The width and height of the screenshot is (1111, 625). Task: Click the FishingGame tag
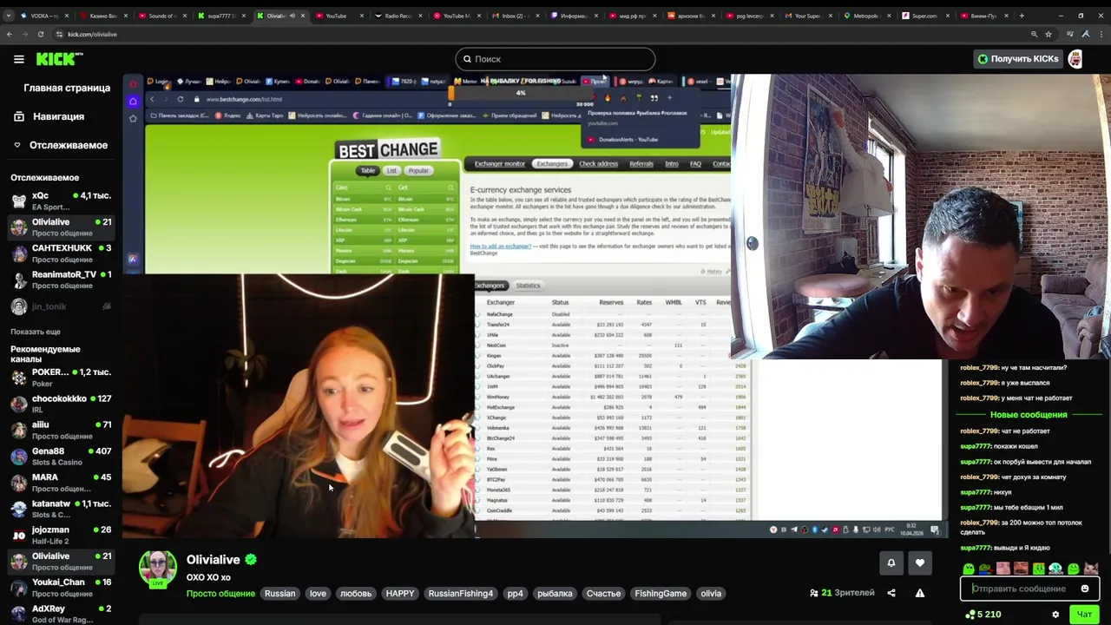661,594
